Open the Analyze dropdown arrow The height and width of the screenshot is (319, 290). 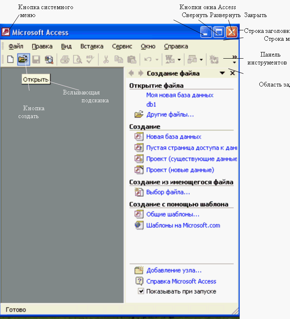click(x=201, y=60)
